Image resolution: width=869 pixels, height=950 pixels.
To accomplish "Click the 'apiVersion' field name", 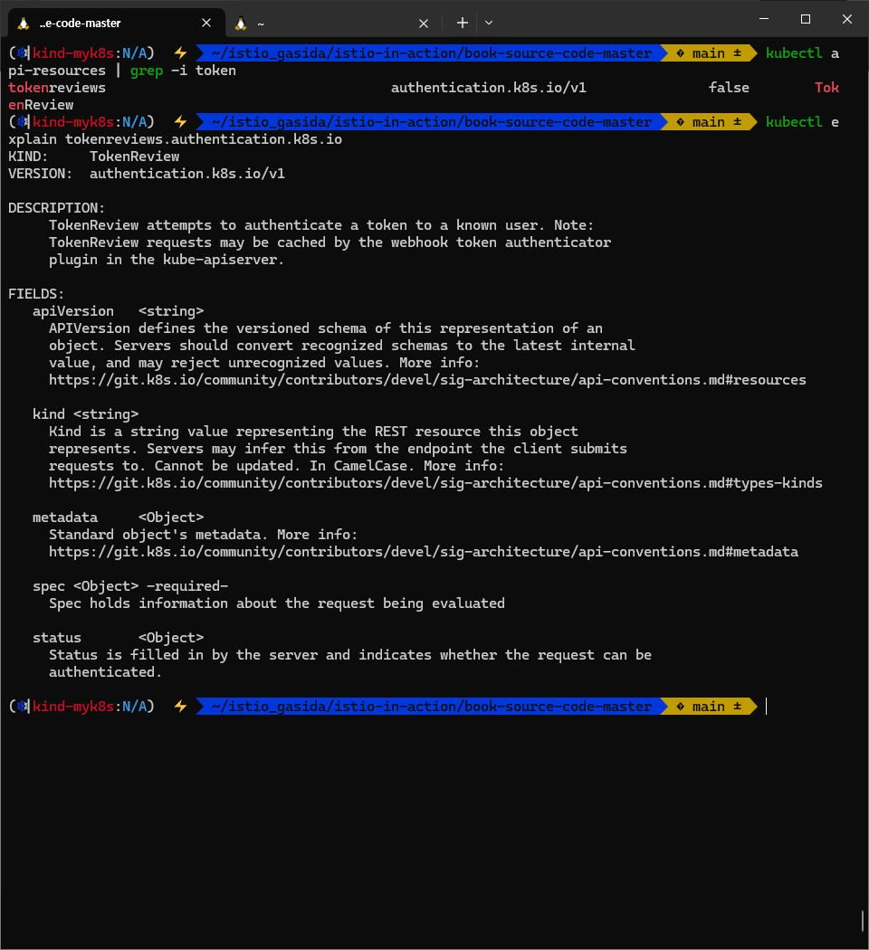I will coord(73,311).
